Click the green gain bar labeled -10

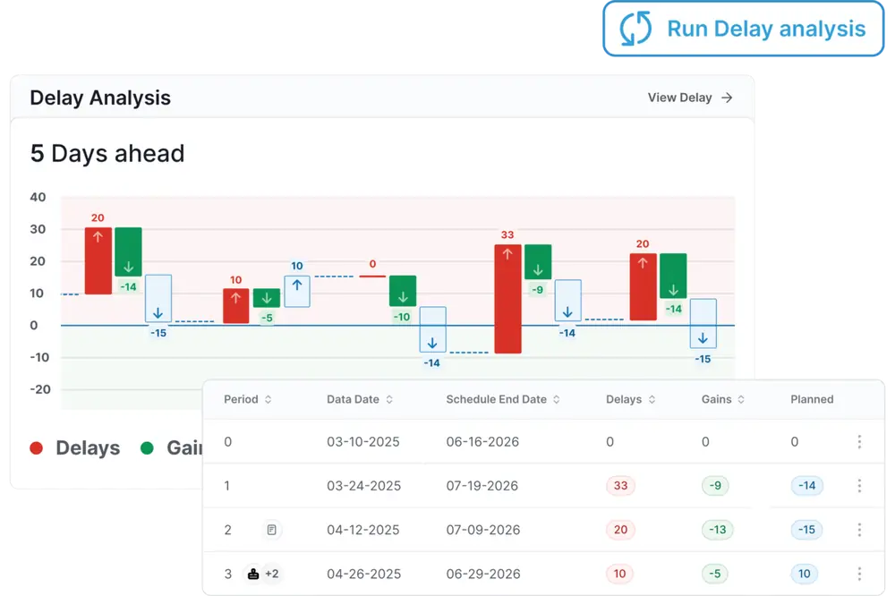click(403, 291)
